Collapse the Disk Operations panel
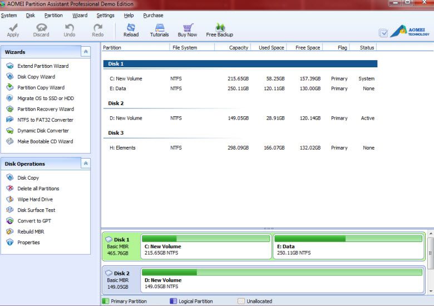This screenshot has width=434, height=306. pyautogui.click(x=86, y=163)
